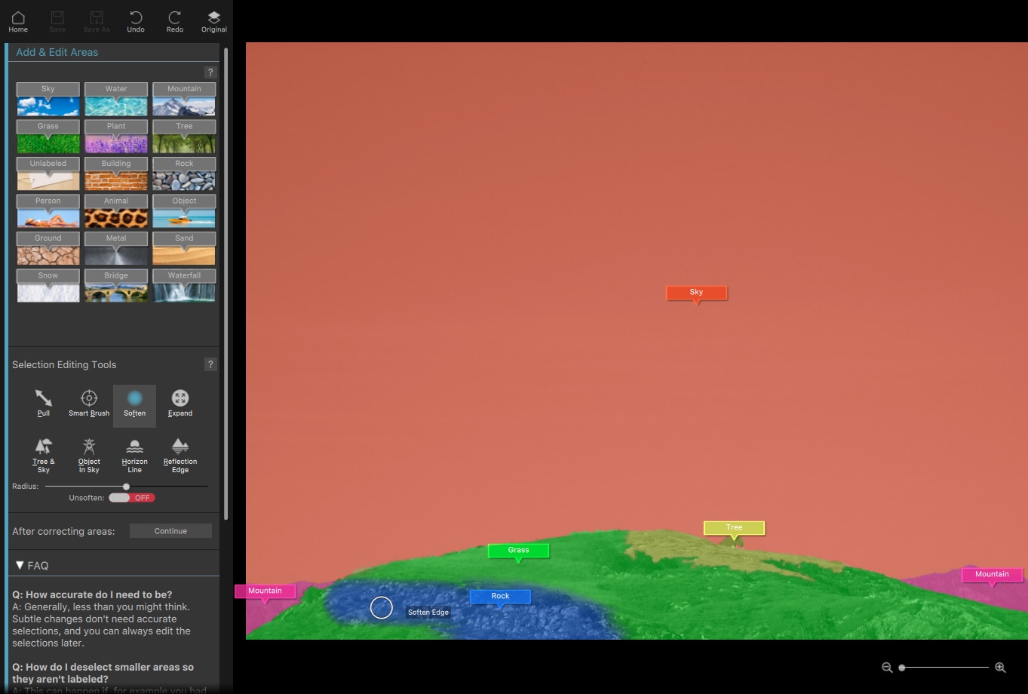Image resolution: width=1028 pixels, height=694 pixels.
Task: Click the zoom out magnifier
Action: (887, 668)
